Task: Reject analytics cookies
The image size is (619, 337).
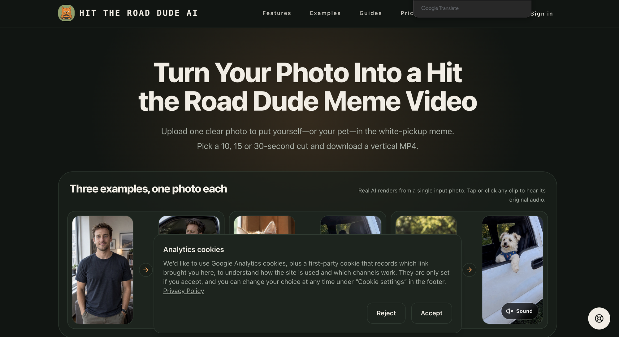Action: pos(386,313)
